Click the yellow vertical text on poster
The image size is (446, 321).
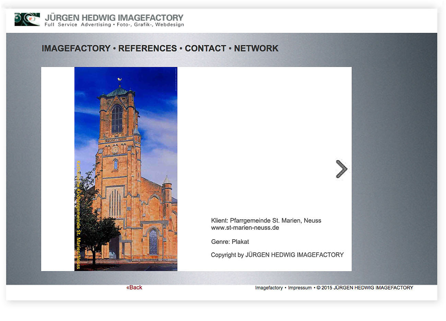[x=78, y=215]
